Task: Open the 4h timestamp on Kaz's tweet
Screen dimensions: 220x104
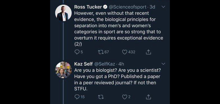Action: [121, 64]
